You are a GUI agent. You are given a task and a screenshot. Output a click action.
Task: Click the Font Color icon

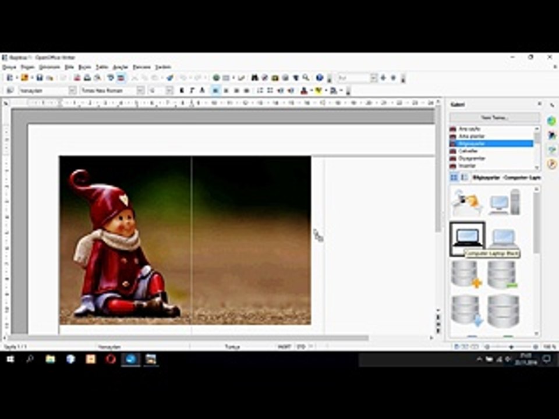coord(303,91)
